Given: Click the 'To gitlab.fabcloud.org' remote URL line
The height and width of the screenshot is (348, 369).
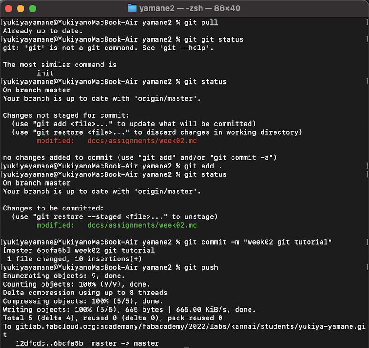Looking at the screenshot, I should (184, 331).
